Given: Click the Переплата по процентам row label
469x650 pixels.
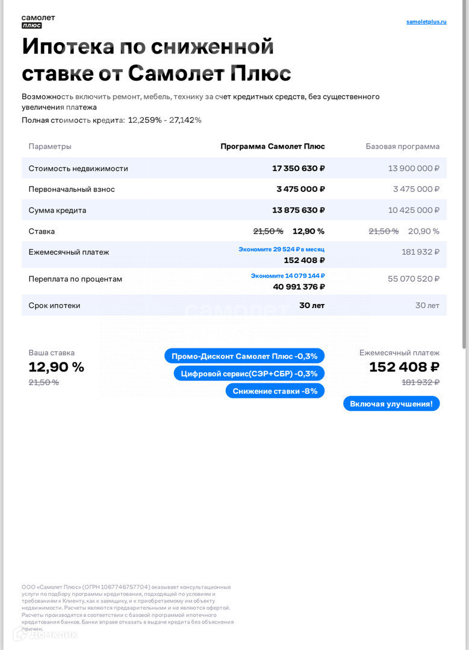Looking at the screenshot, I should 75,279.
